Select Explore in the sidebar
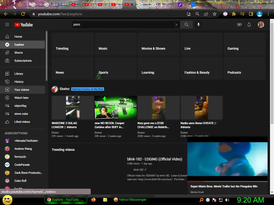 pos(22,45)
